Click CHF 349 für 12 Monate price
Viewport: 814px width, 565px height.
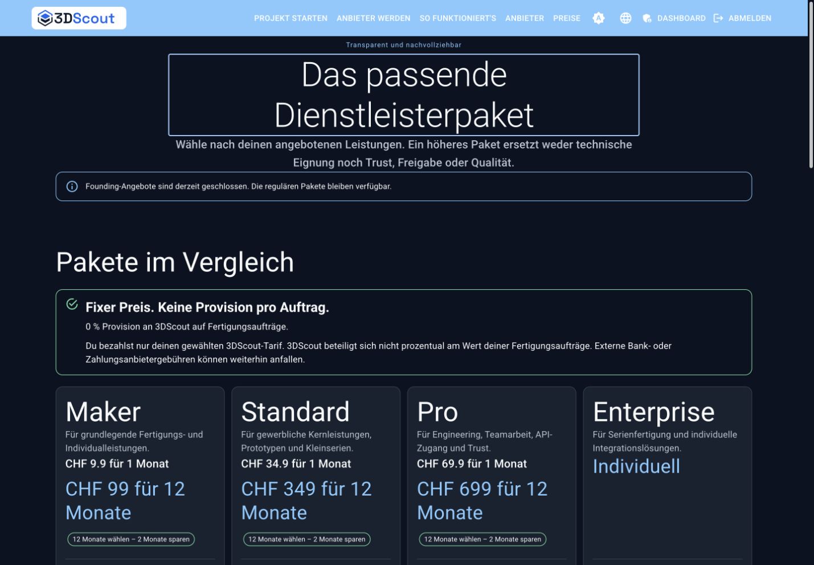(x=306, y=501)
